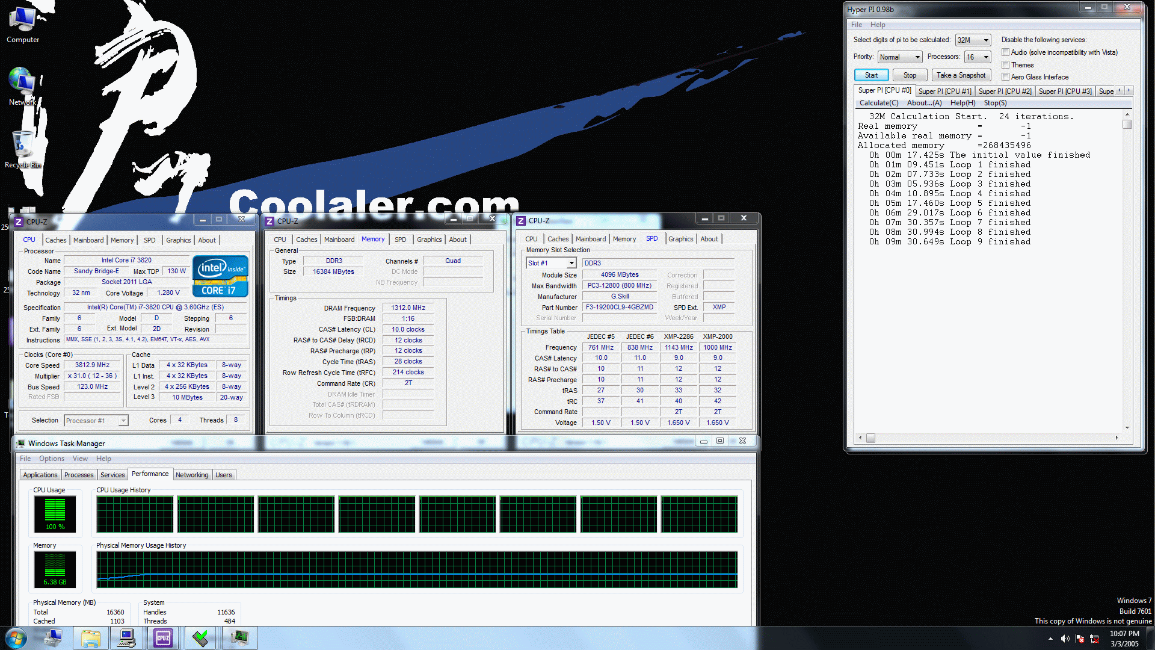Open the Recycle Bin desktop icon

point(23,149)
